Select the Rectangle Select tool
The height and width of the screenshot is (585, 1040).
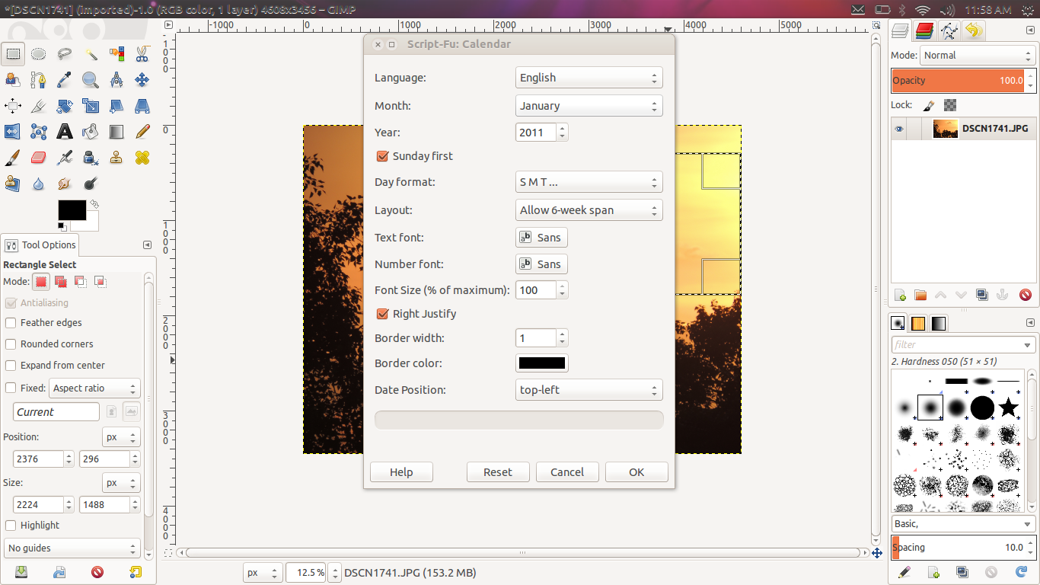13,54
